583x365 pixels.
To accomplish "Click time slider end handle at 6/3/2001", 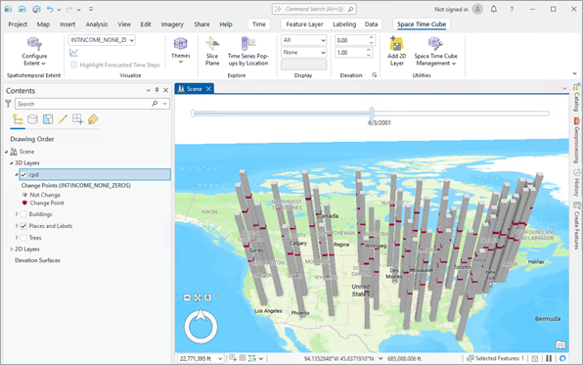I will [x=372, y=114].
